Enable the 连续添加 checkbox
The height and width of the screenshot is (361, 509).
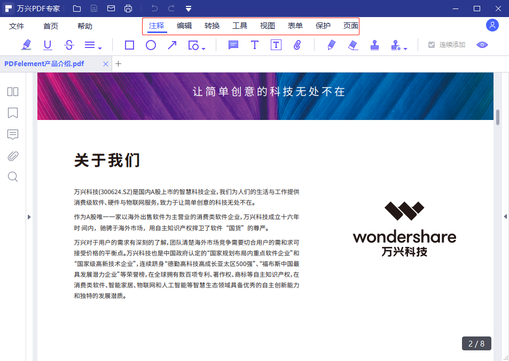click(x=431, y=45)
